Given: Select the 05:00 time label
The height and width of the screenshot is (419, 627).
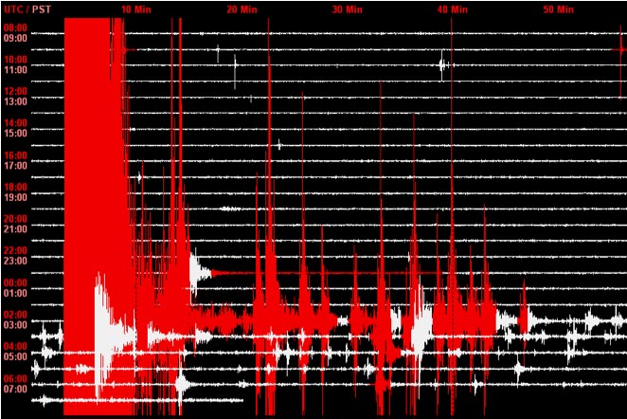Looking at the screenshot, I should [x=15, y=356].
